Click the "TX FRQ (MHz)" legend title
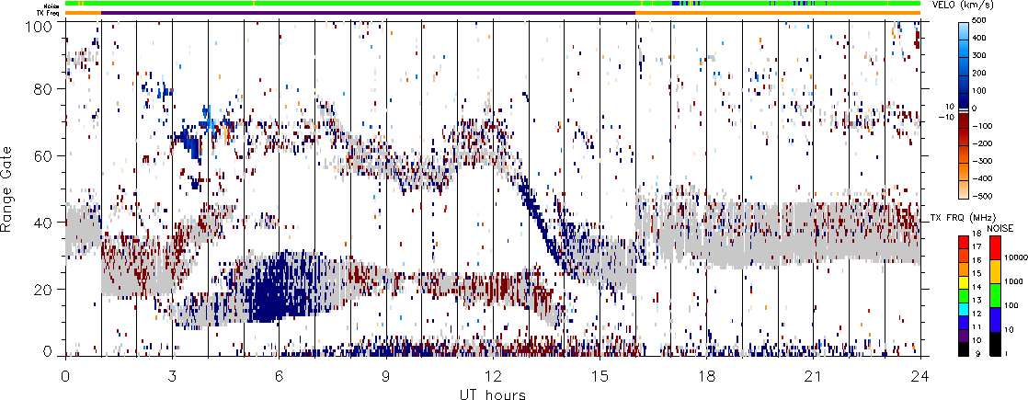This screenshot has height=400, width=1028. (x=957, y=216)
